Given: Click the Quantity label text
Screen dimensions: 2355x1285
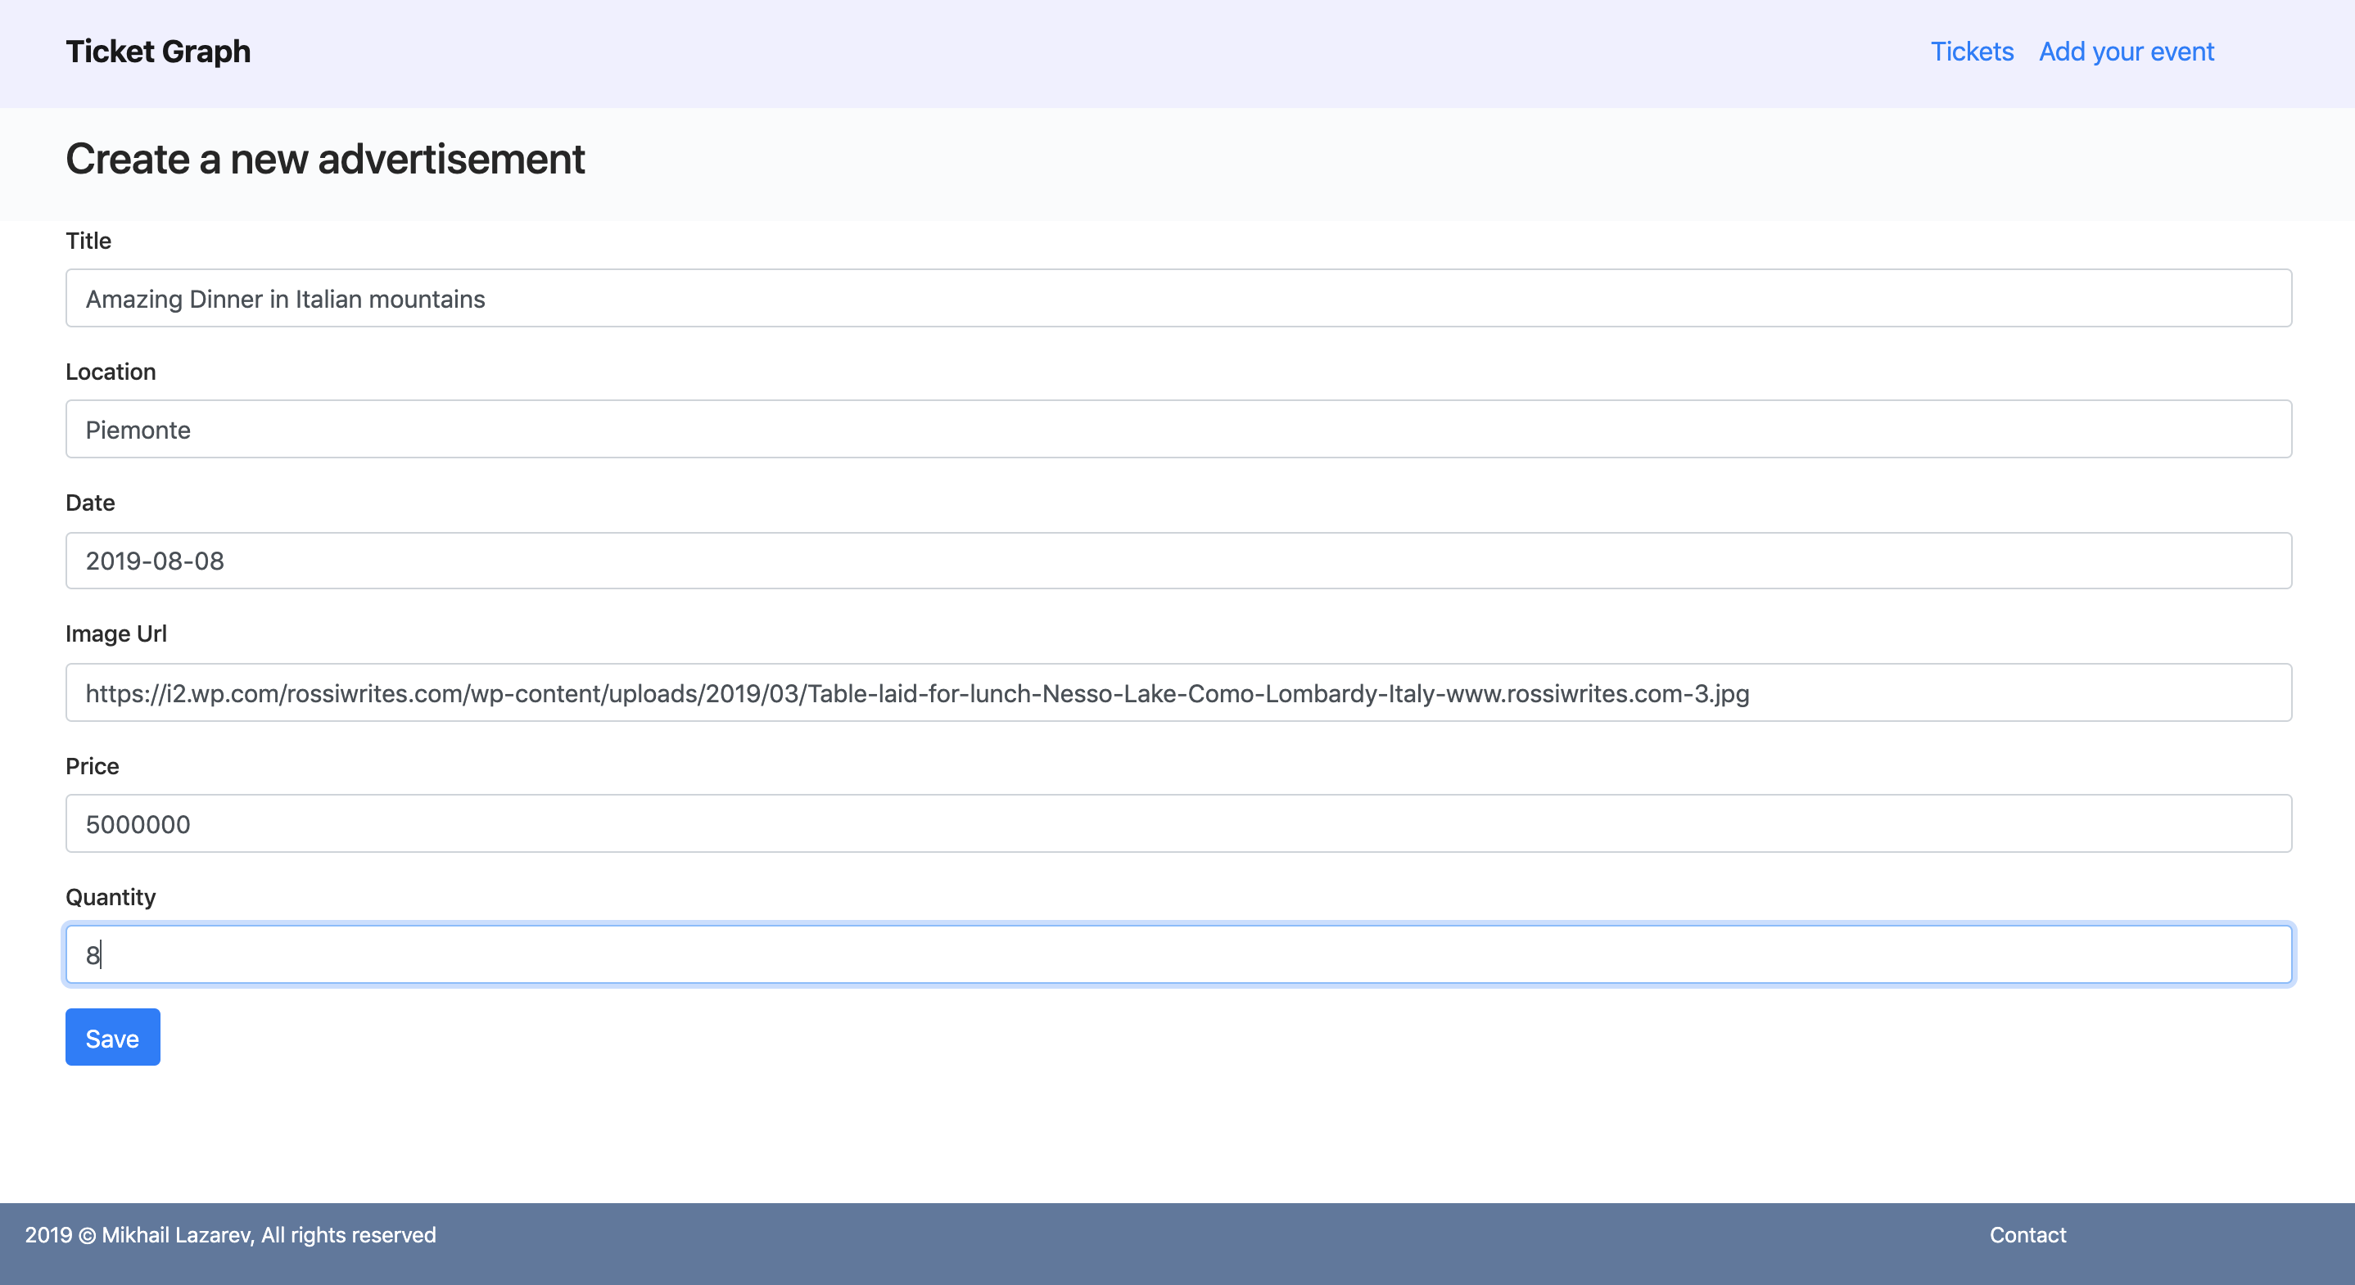Looking at the screenshot, I should click(x=111, y=896).
